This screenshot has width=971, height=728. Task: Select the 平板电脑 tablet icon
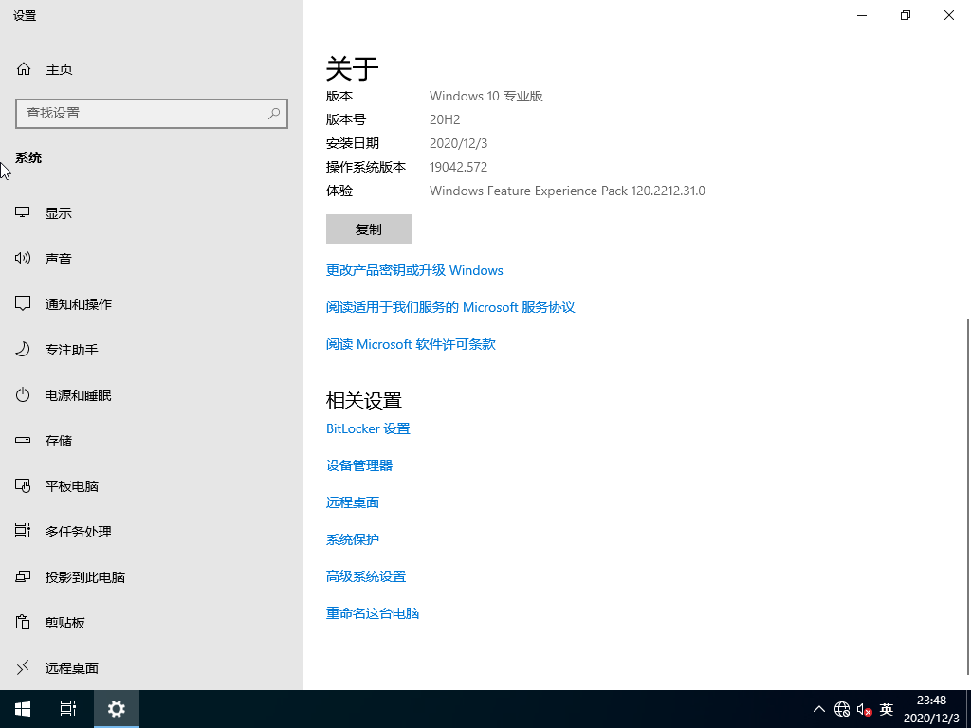point(23,486)
